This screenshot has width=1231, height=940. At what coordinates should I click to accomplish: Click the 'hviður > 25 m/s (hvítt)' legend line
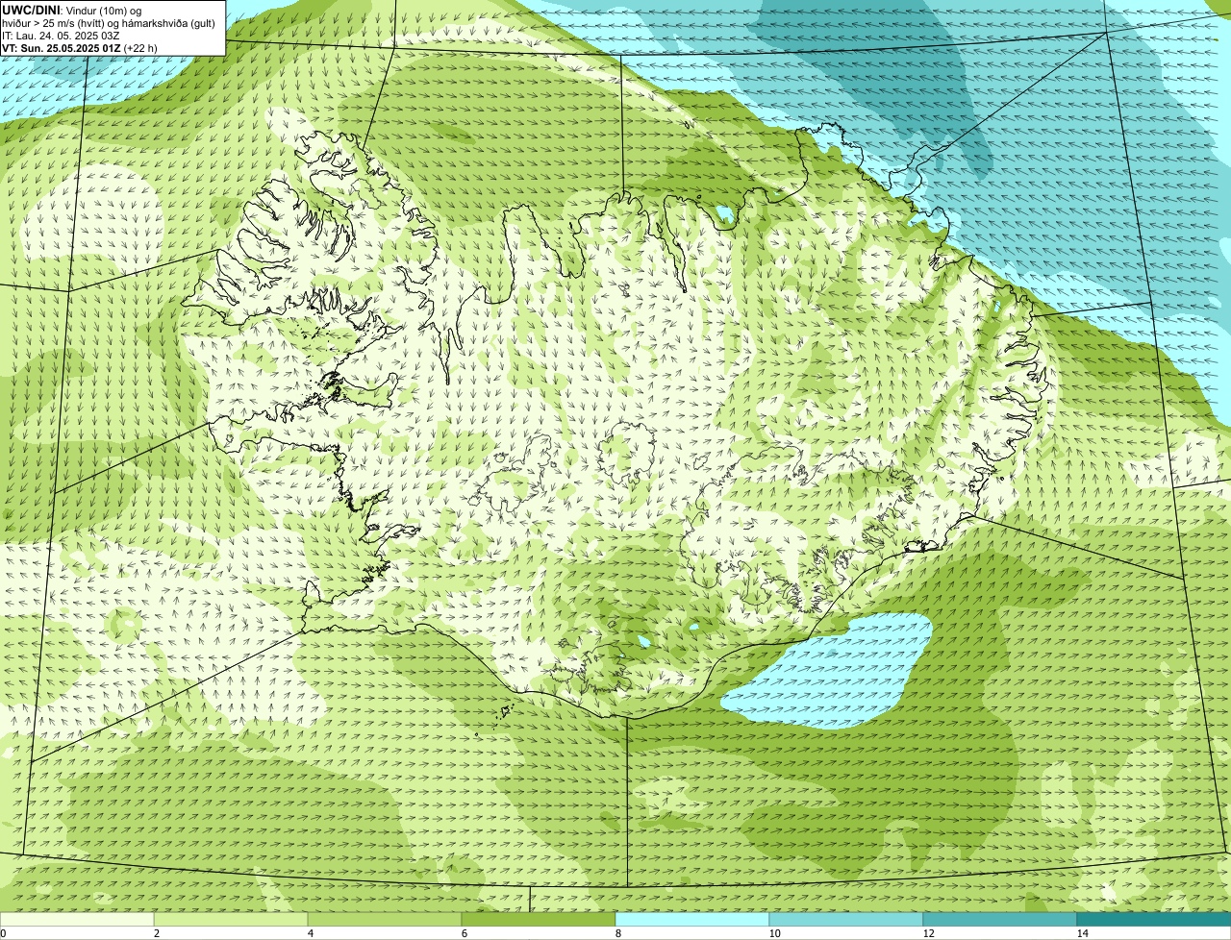(x=109, y=23)
